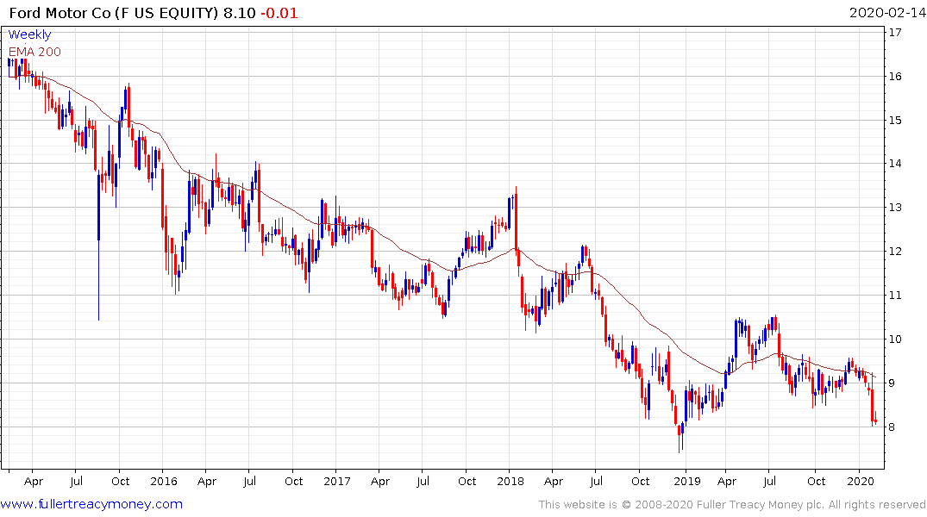Click the 2020-02-14 chart date
Image resolution: width=927 pixels, height=517 pixels.
pos(886,13)
